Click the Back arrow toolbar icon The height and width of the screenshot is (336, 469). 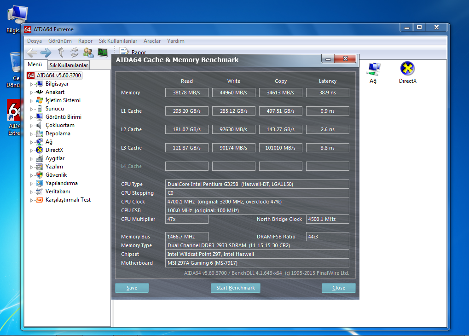click(32, 53)
